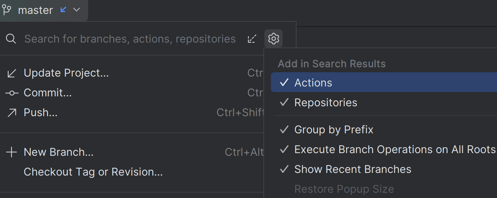Toggle Actions in search results
The height and width of the screenshot is (198, 497).
coord(313,82)
